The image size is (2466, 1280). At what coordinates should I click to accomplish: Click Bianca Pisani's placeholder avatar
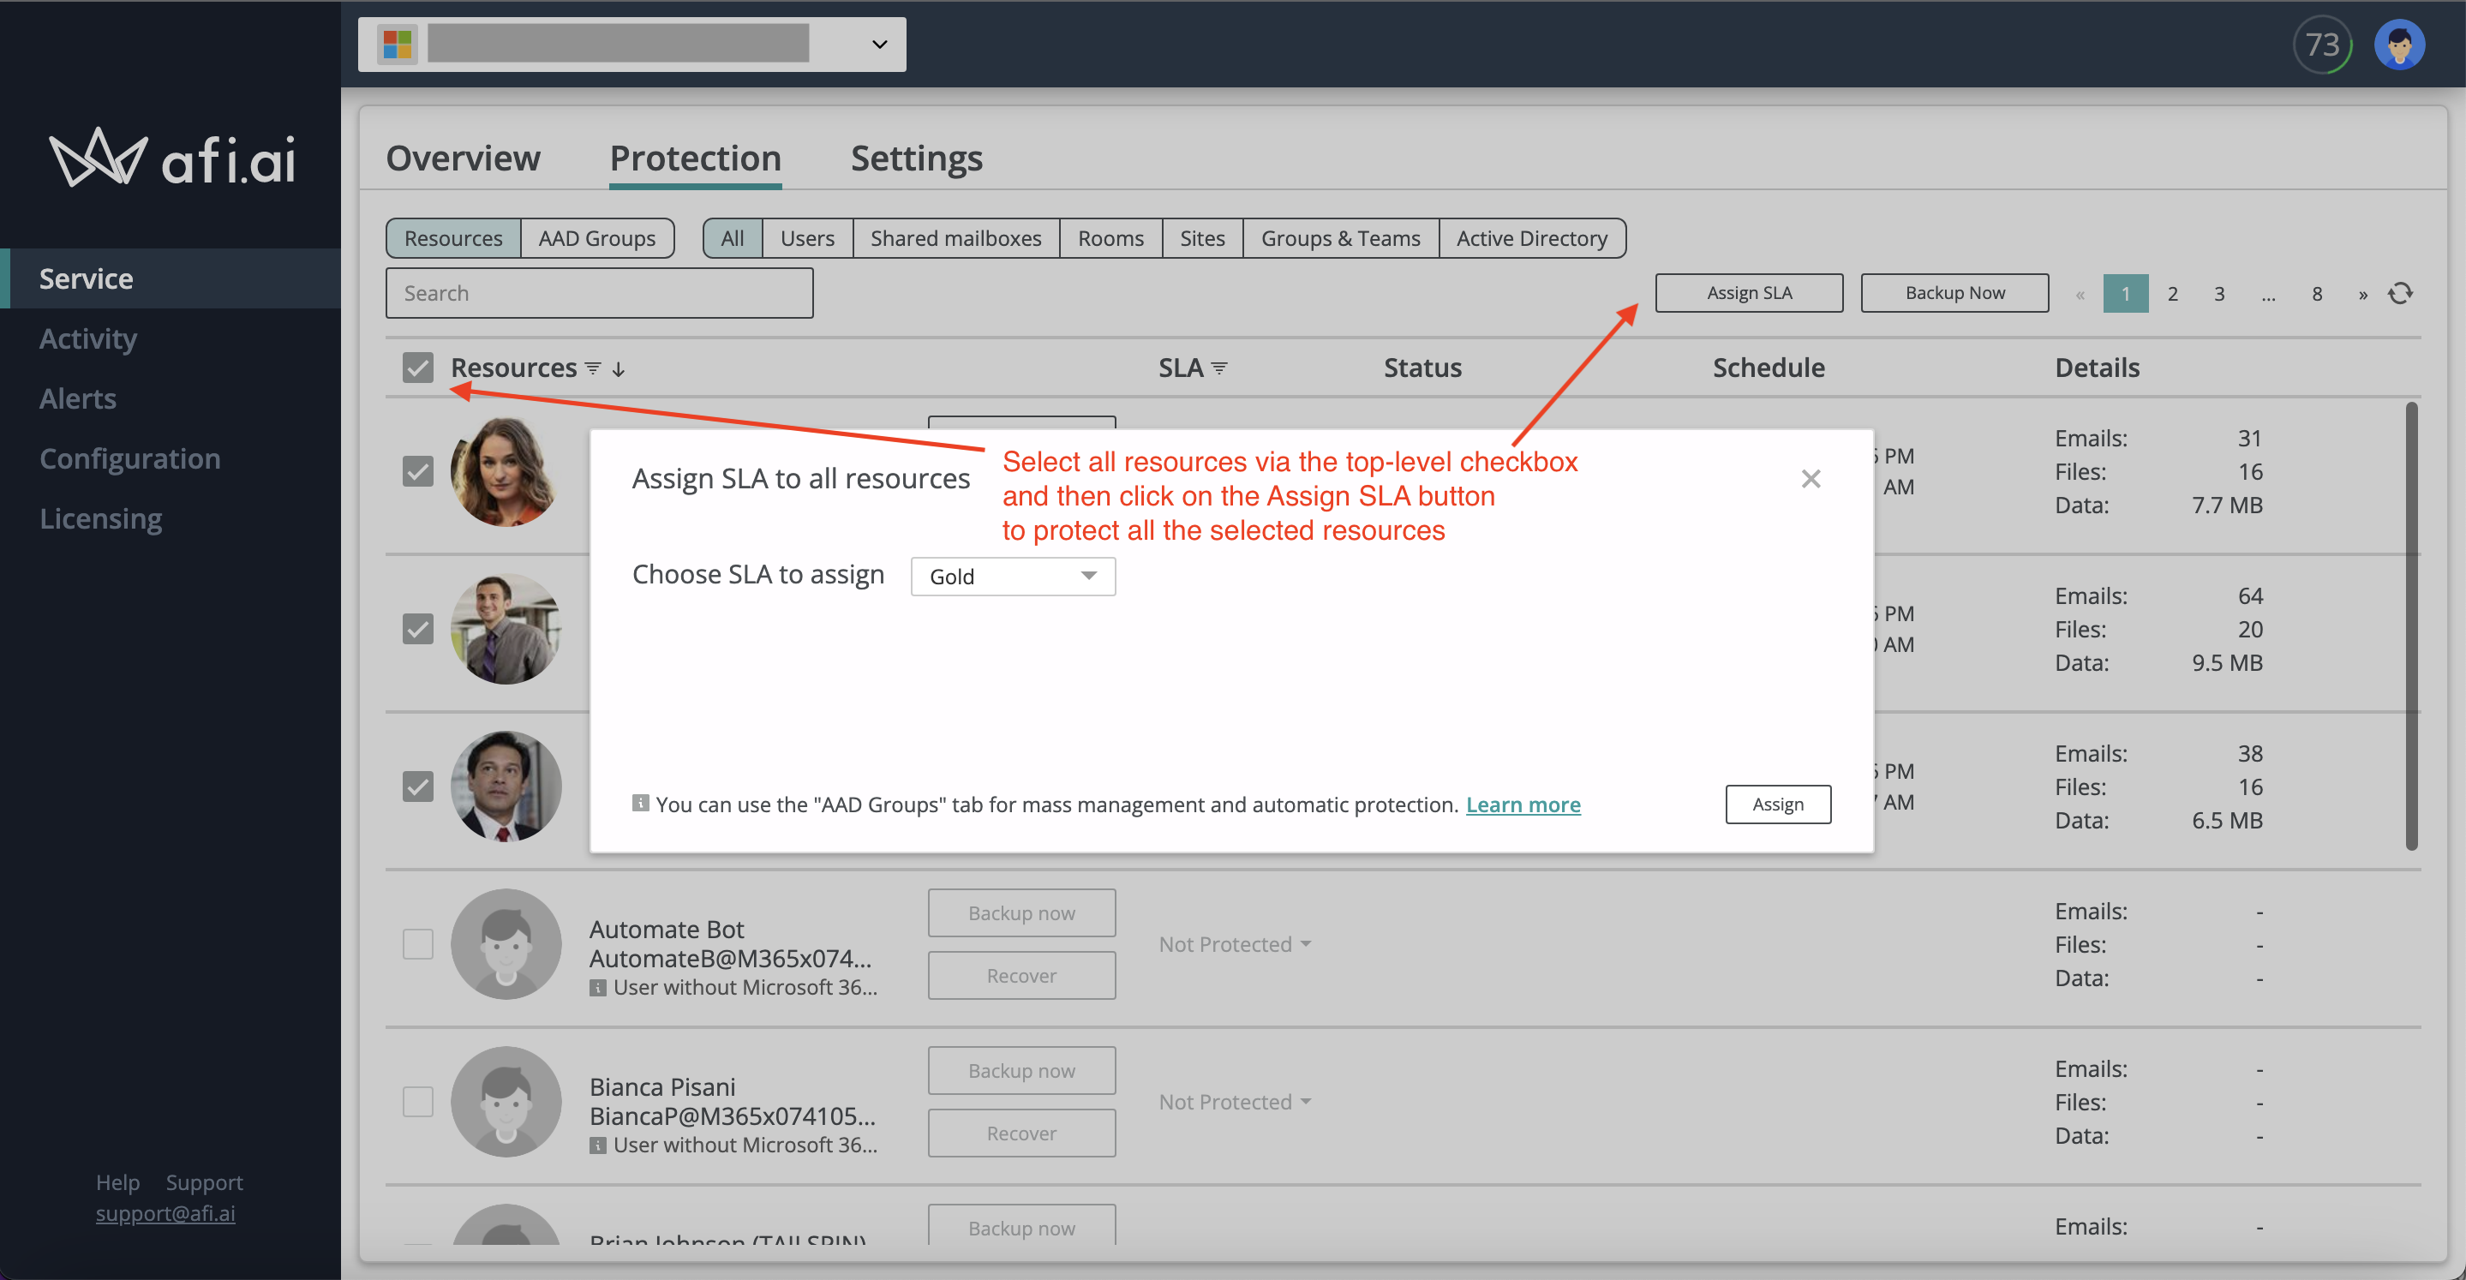pyautogui.click(x=506, y=1102)
